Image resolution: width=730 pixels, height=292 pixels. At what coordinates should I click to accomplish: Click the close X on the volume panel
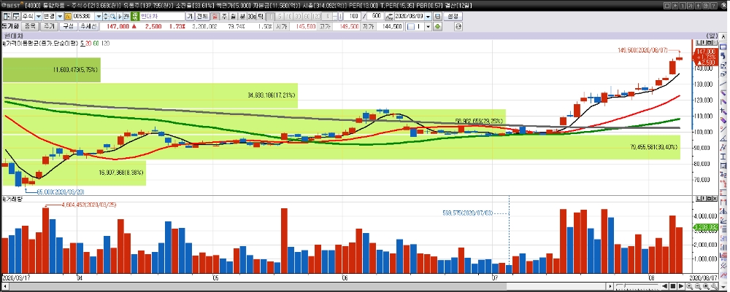[715, 199]
